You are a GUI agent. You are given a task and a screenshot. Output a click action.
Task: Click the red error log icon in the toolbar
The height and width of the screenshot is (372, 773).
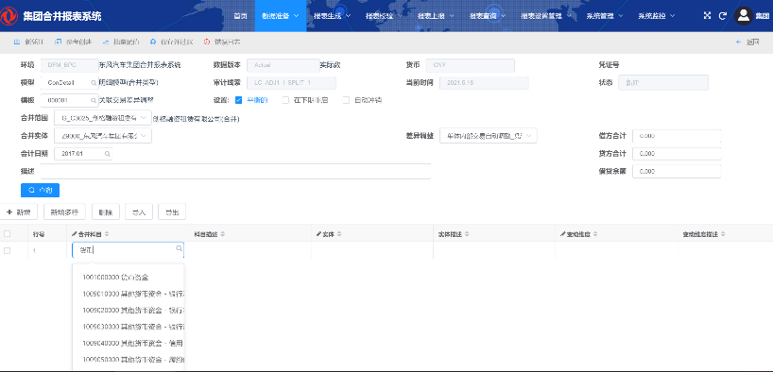[207, 42]
